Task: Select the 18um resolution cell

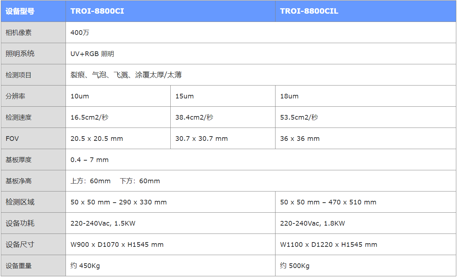Action: point(366,96)
